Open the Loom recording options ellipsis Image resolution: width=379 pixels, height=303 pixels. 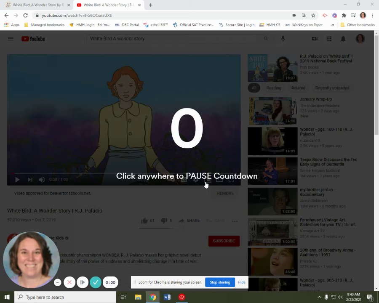tap(58, 282)
